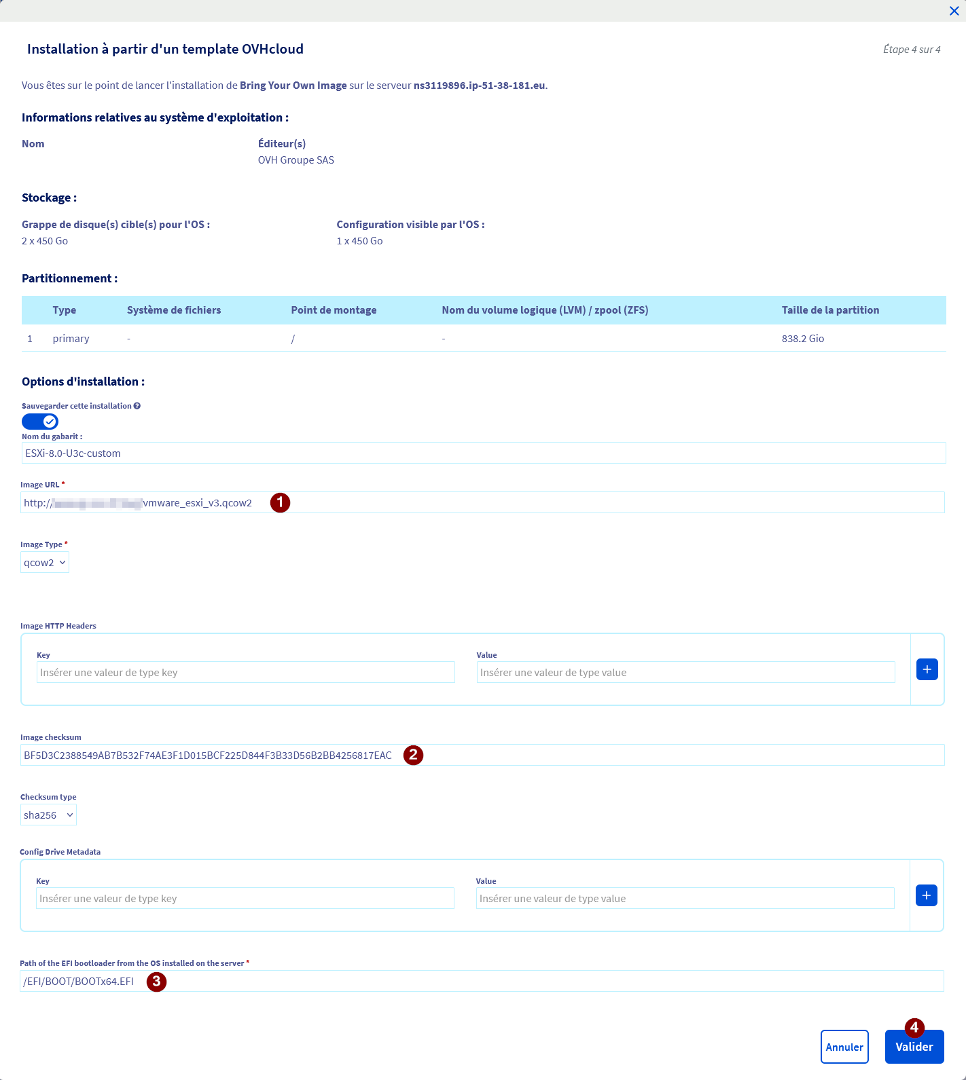Click the 838.2 Gio partition size cell
This screenshot has height=1080, width=966.
tap(803, 339)
